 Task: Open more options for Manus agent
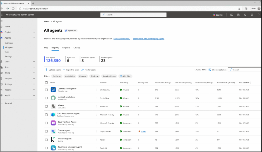(x=96, y=106)
